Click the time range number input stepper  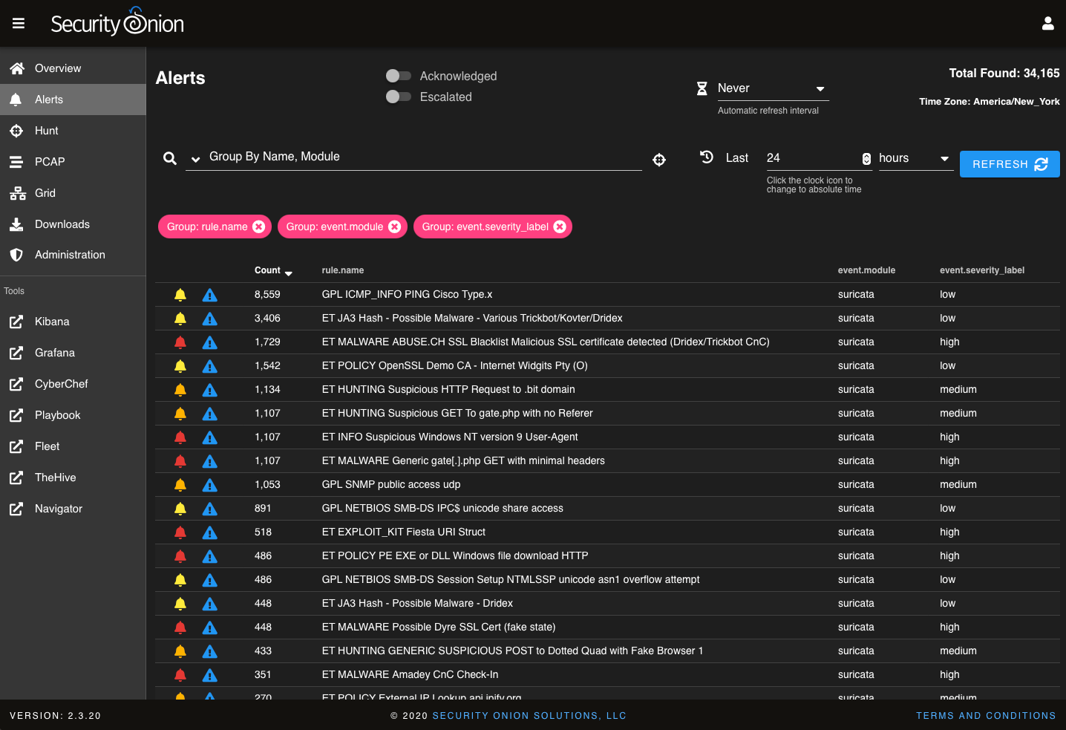866,158
